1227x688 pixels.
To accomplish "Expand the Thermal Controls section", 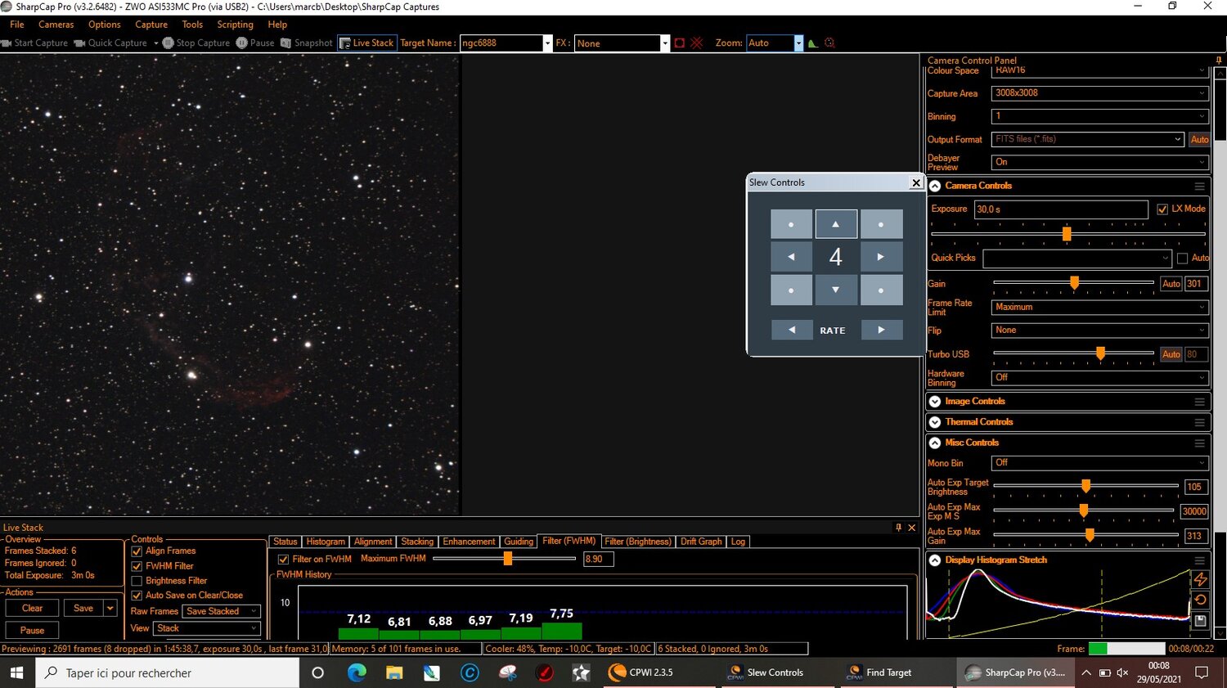I will click(x=935, y=422).
